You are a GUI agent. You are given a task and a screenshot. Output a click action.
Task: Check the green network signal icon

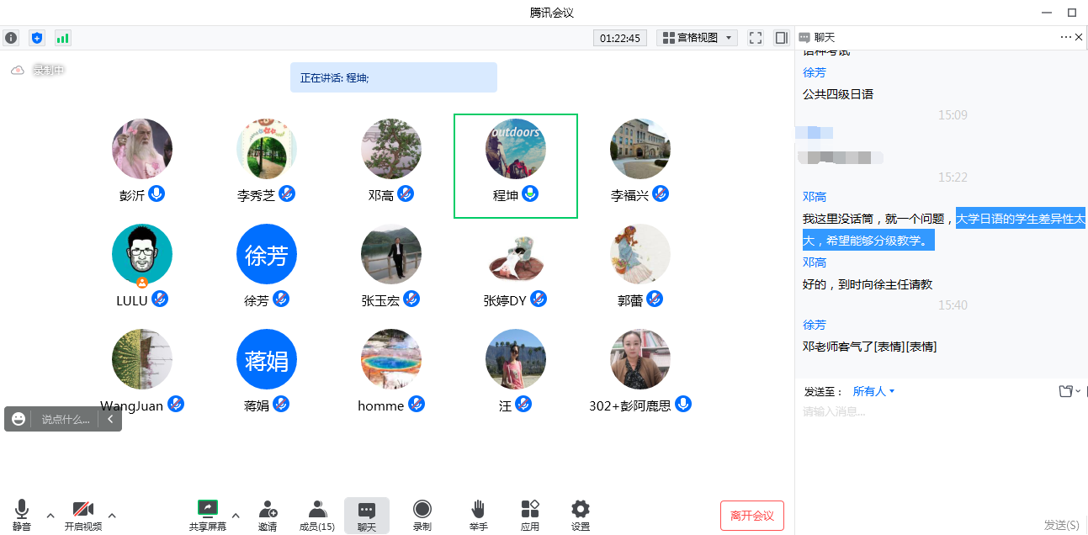click(62, 38)
